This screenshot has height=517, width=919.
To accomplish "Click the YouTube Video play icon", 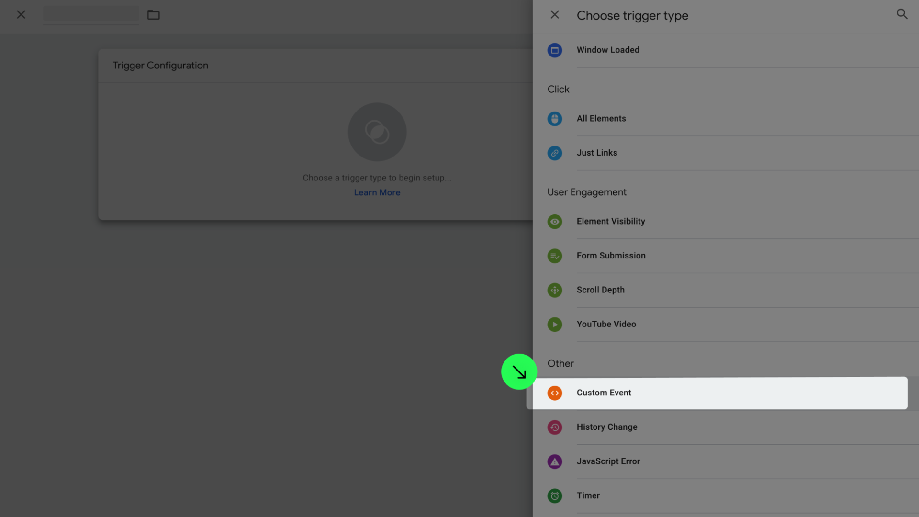I will (x=555, y=325).
